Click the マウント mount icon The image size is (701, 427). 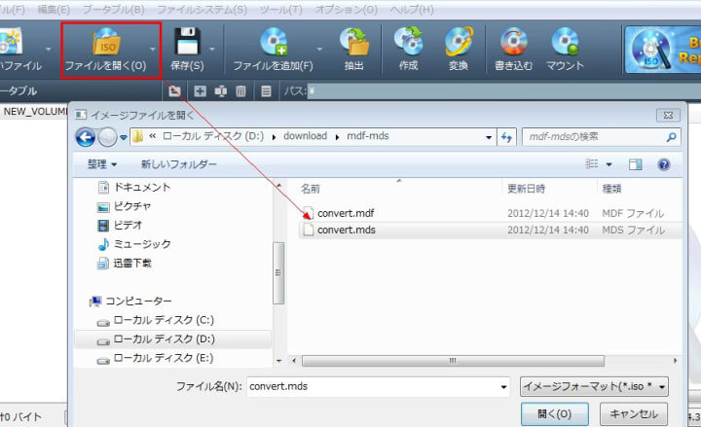pos(565,41)
